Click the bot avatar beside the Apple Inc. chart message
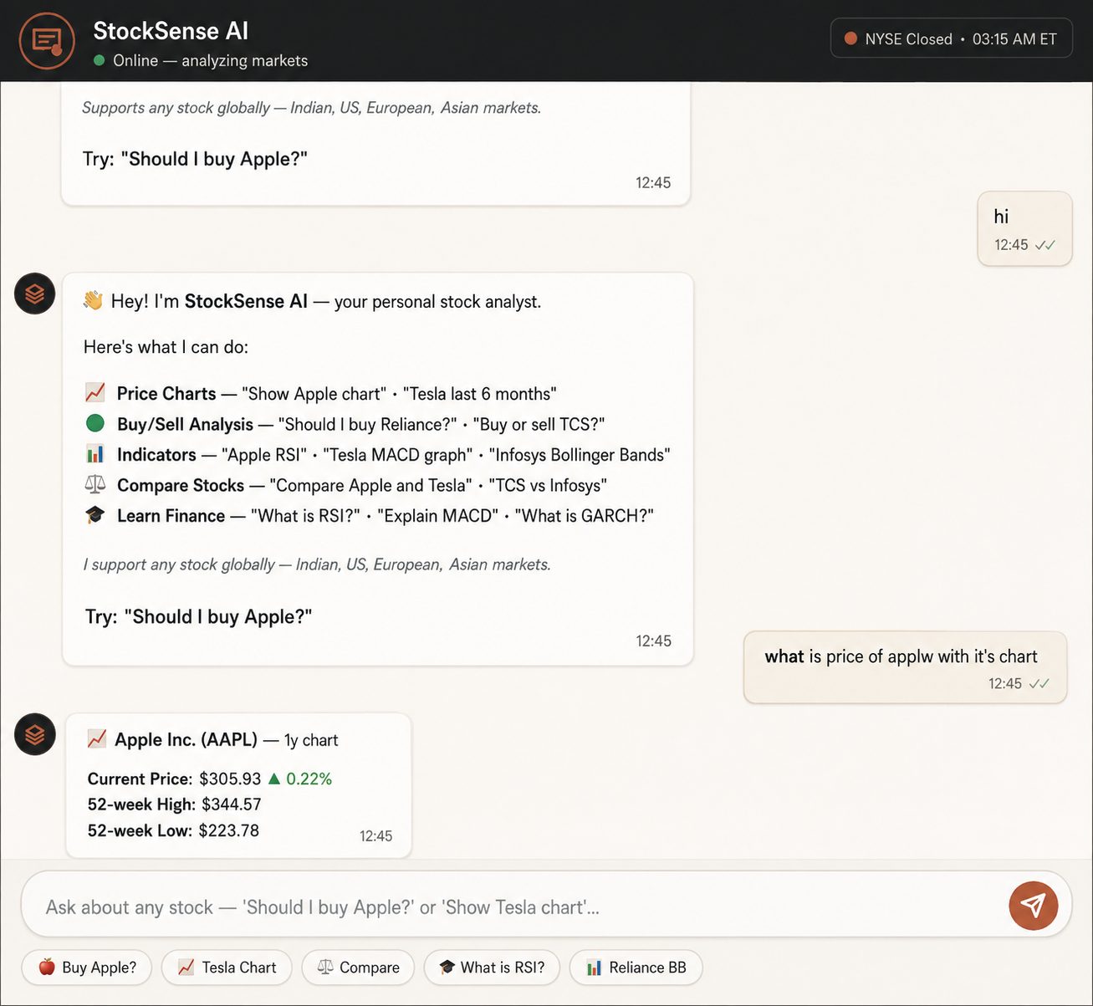The height and width of the screenshot is (1006, 1093). [35, 734]
